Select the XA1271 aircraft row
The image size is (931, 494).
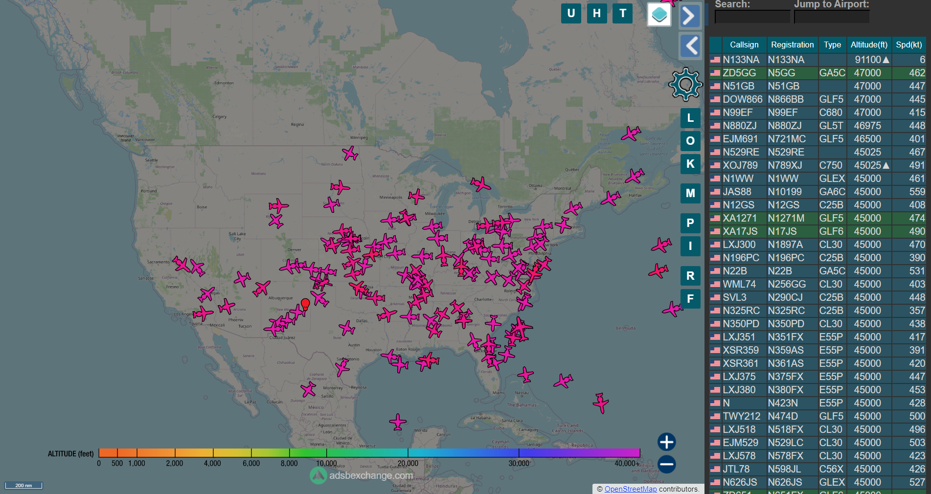tap(817, 218)
